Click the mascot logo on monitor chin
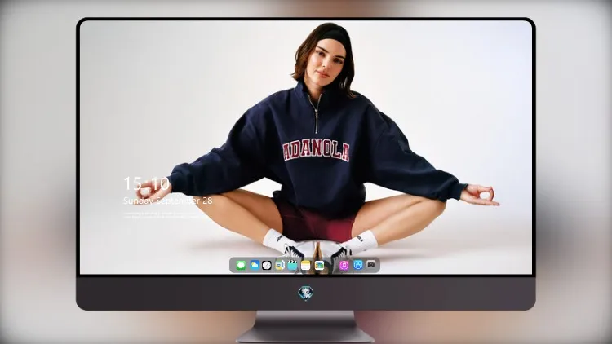This screenshot has height=344, width=612. 306,293
